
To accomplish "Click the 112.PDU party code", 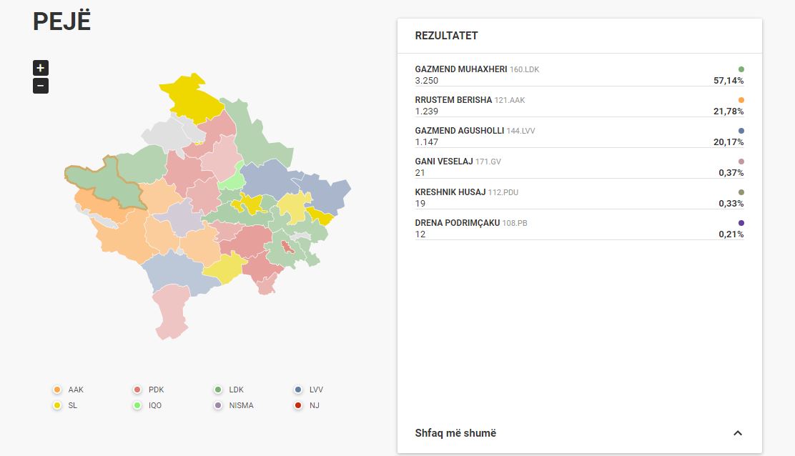I will [x=503, y=192].
